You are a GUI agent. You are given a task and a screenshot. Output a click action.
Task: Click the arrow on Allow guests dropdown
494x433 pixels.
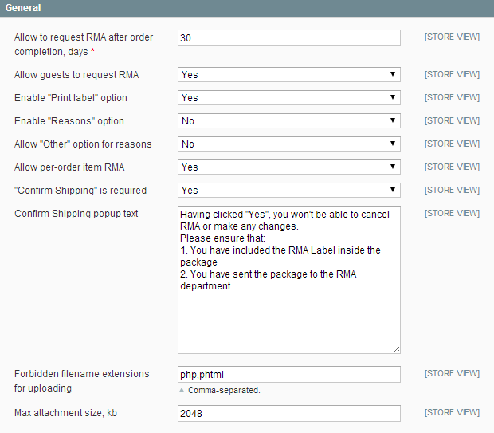[393, 74]
